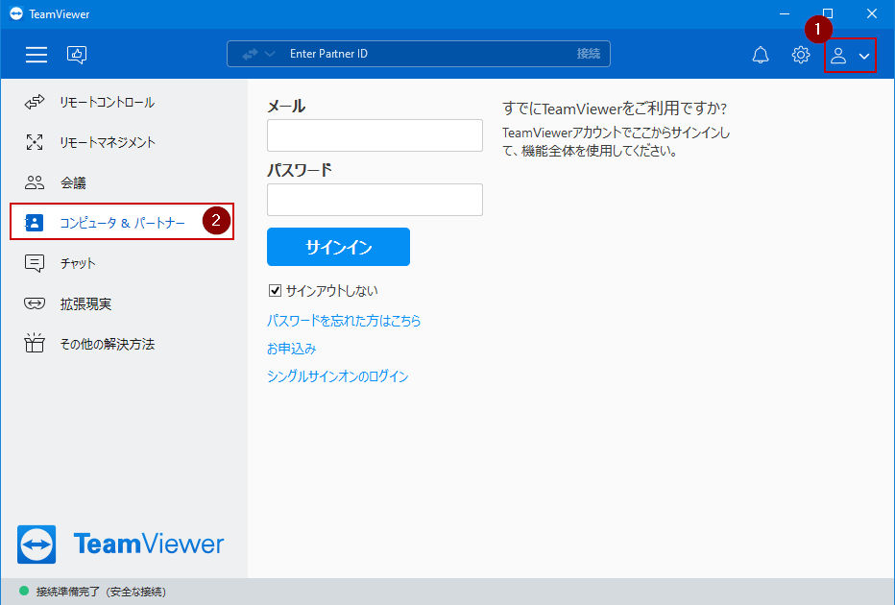Click the お申込み sign-up link

(292, 349)
